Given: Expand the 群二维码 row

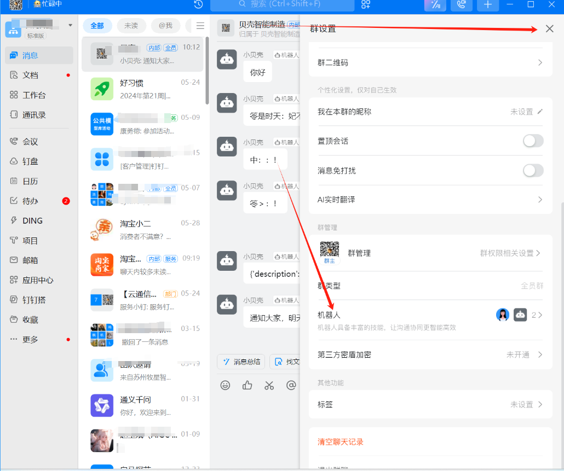Looking at the screenshot, I should point(430,63).
